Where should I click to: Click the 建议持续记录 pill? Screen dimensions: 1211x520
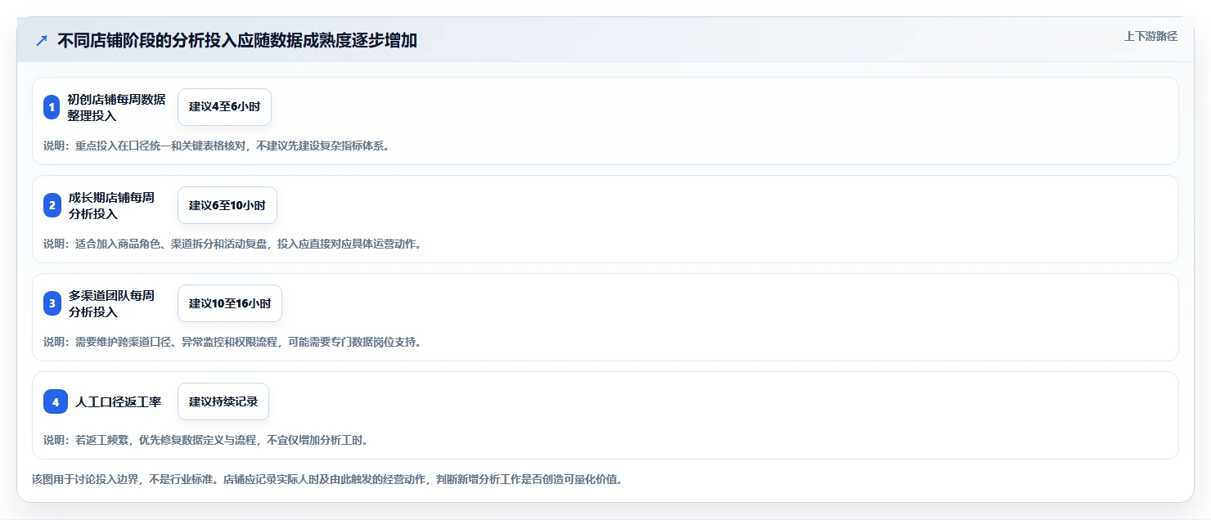coord(223,401)
